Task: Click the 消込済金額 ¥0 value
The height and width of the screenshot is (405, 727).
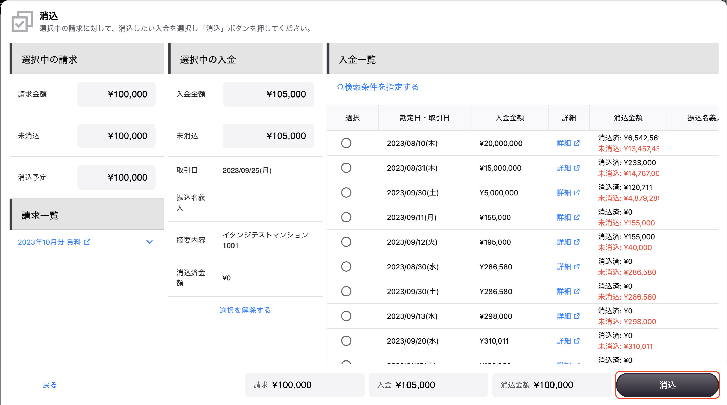Action: (227, 278)
